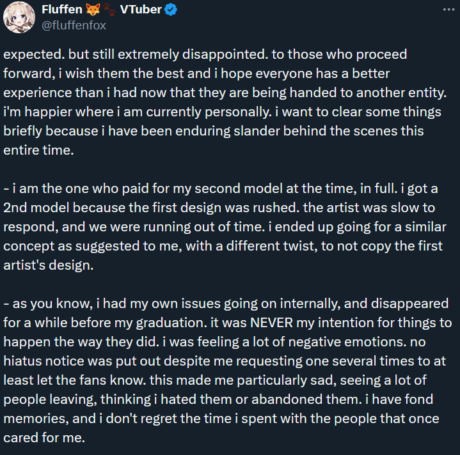Click the VTuber text in the name
The width and height of the screenshot is (460, 455).
pyautogui.click(x=141, y=10)
